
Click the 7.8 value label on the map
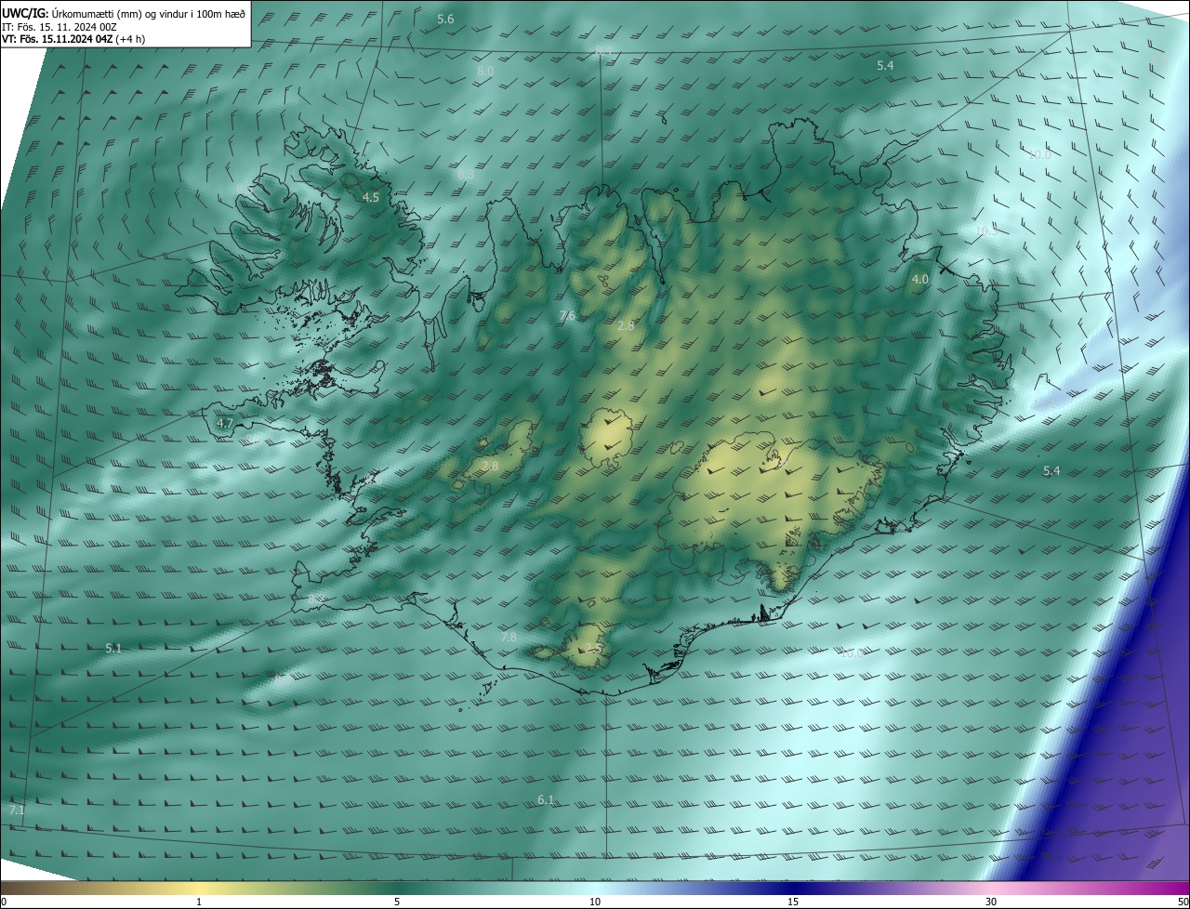pyautogui.click(x=509, y=637)
